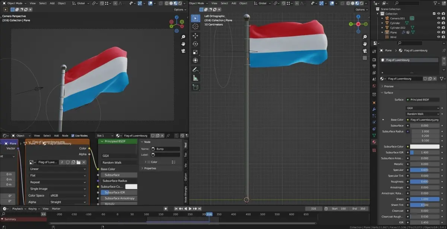
Task: Hide Plane with its eye icon
Action: (x=438, y=32)
